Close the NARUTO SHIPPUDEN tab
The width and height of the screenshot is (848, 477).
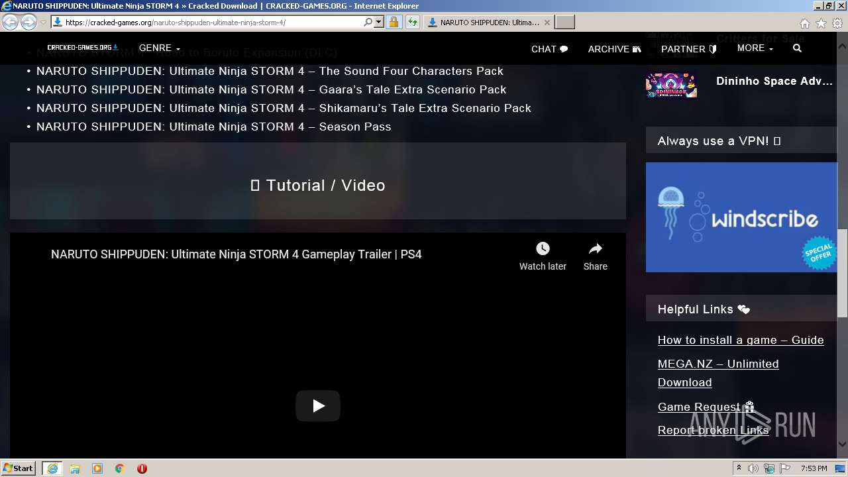[547, 23]
